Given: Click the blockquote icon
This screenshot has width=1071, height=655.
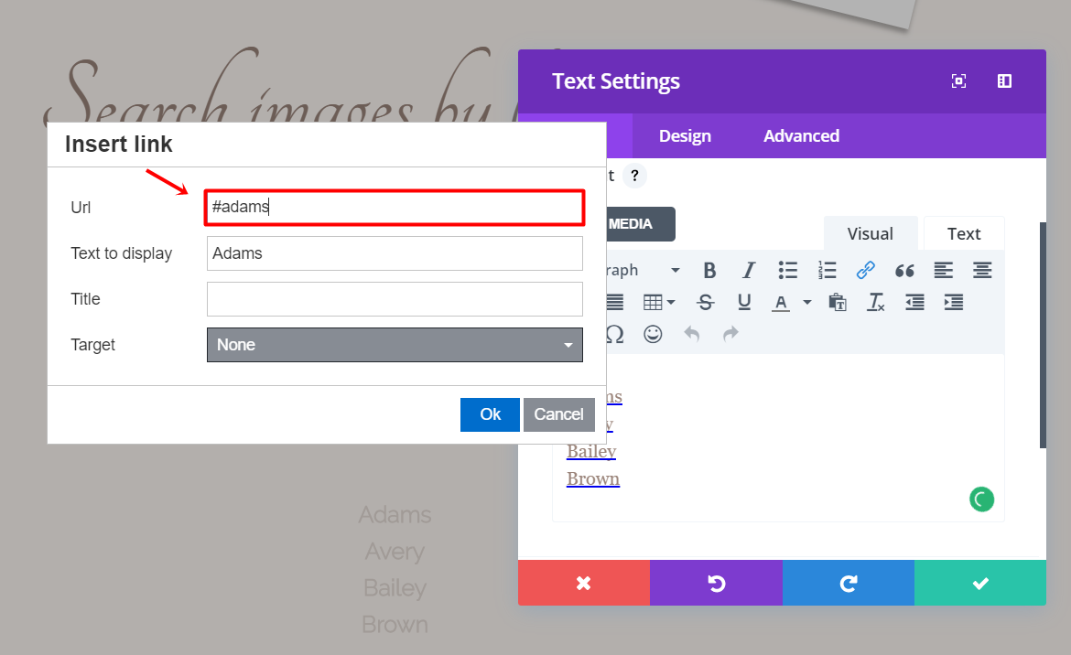Looking at the screenshot, I should pos(904,271).
